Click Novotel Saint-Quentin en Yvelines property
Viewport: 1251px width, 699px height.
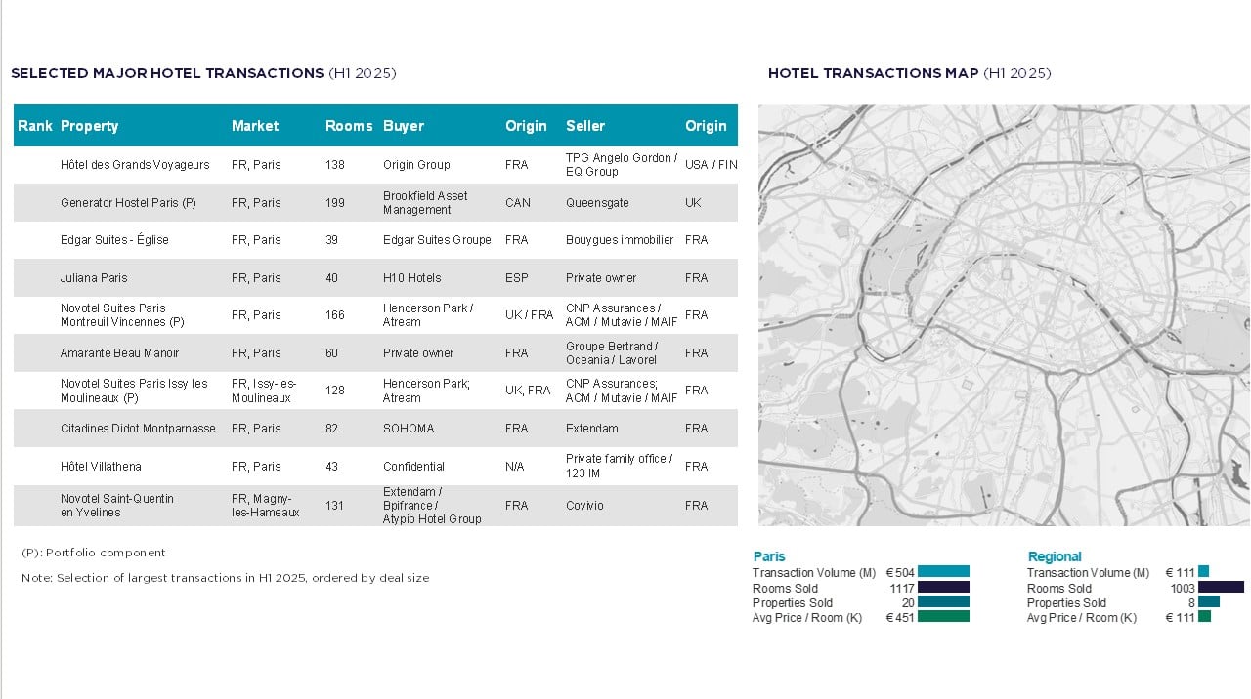(x=117, y=506)
